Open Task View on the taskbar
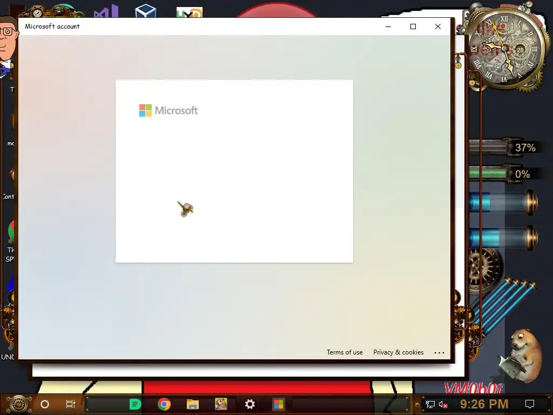 [71, 404]
